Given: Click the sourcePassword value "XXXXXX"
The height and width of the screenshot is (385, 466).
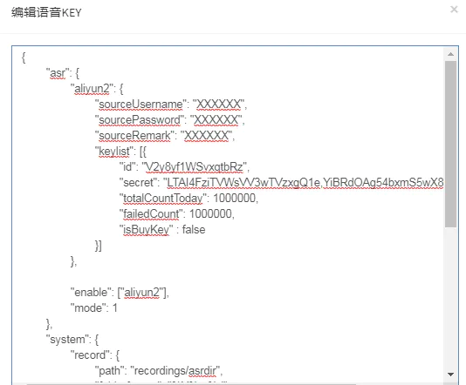Looking at the screenshot, I should [216, 120].
